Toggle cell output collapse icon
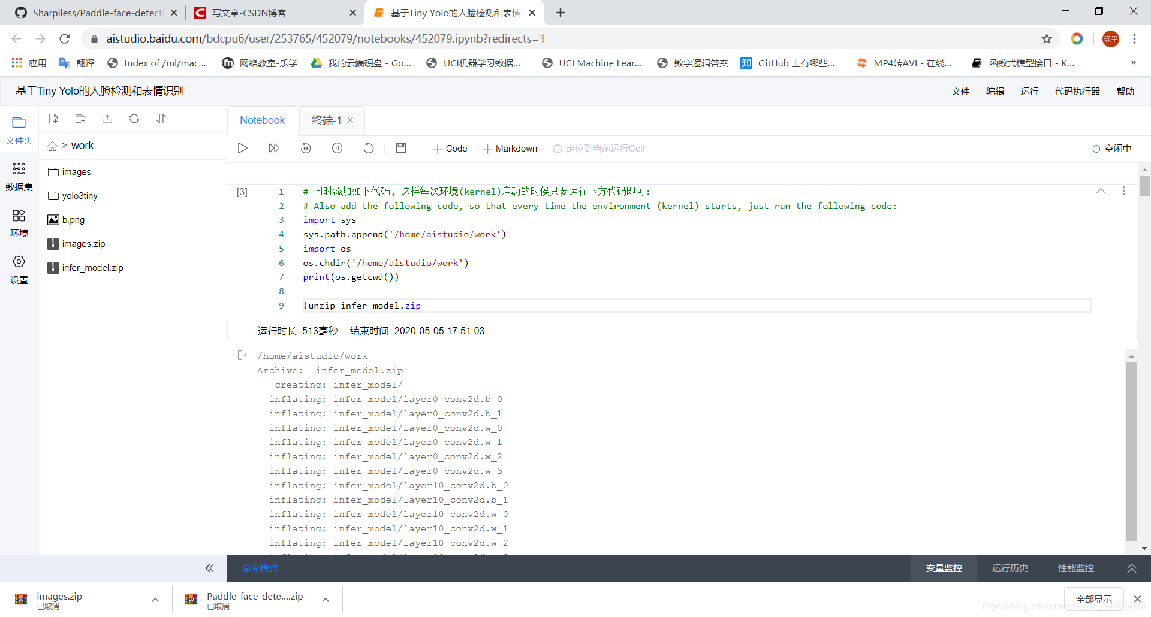The height and width of the screenshot is (617, 1151). (x=242, y=355)
